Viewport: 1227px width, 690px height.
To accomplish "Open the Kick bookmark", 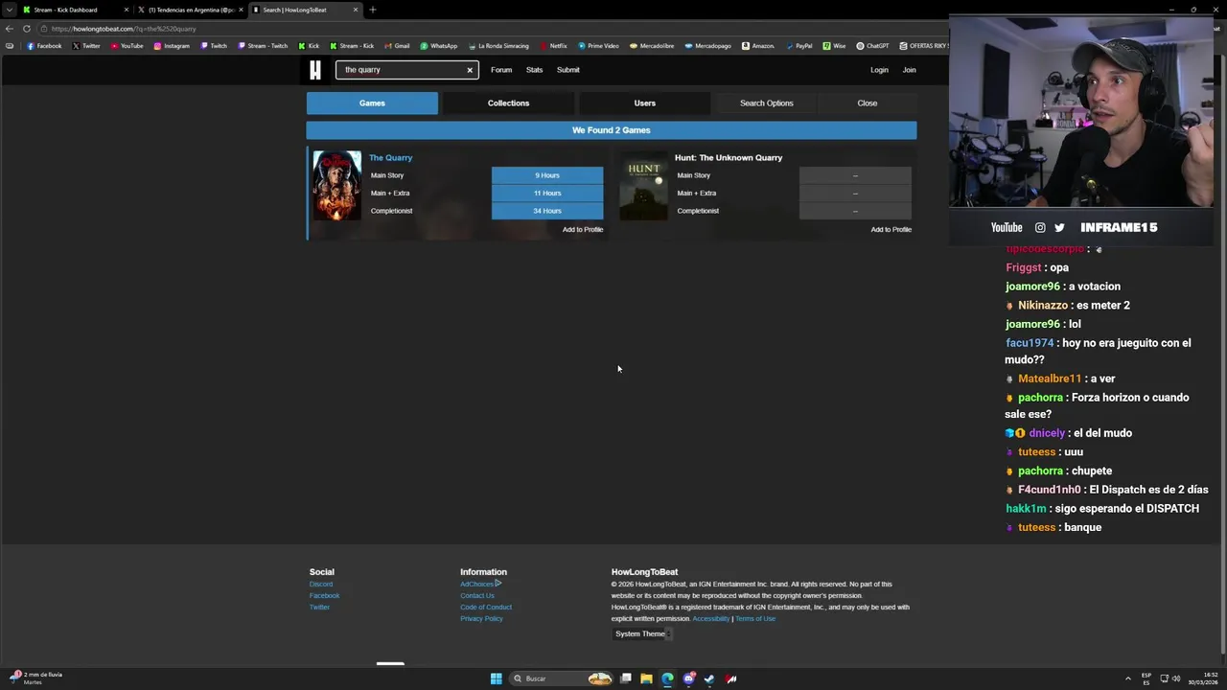I will click(309, 46).
